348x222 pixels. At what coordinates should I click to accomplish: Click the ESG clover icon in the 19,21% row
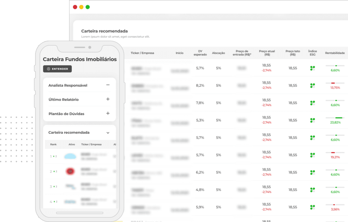(313, 155)
